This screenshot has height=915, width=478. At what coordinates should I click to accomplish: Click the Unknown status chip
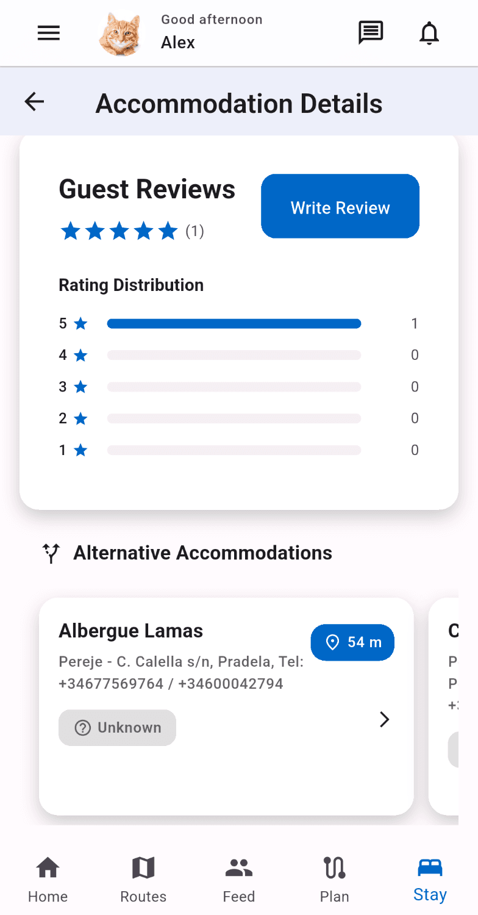tap(117, 728)
